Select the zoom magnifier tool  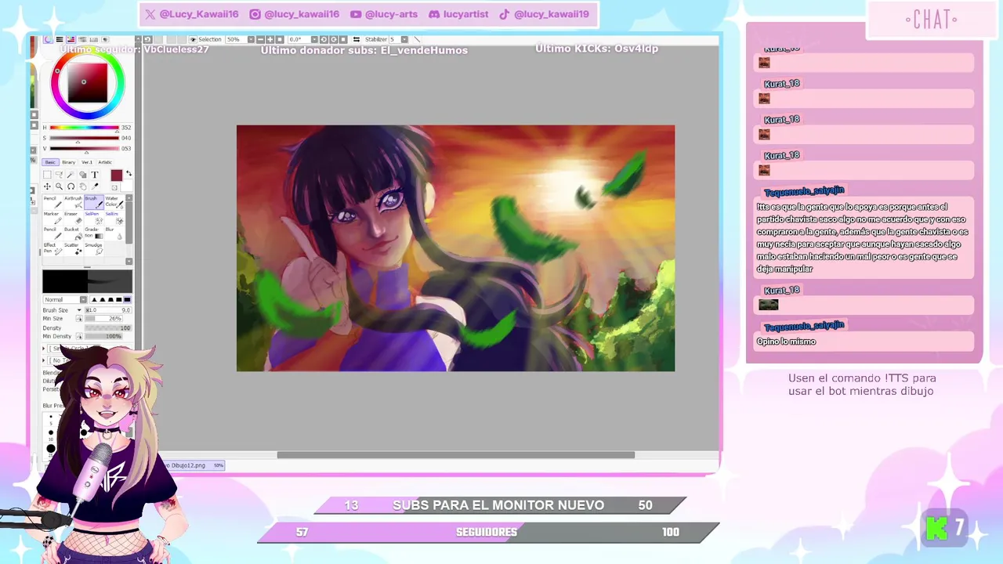(x=59, y=186)
